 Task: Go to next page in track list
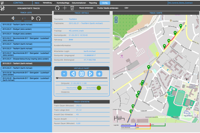tap(33, 18)
